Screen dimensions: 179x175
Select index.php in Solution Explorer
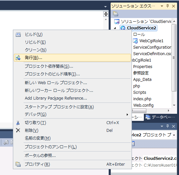click(142, 99)
